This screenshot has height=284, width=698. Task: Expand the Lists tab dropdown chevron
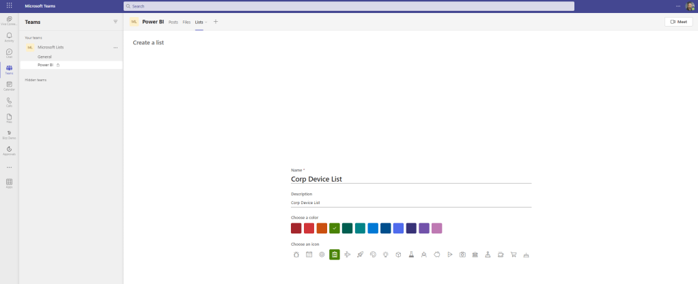(206, 23)
